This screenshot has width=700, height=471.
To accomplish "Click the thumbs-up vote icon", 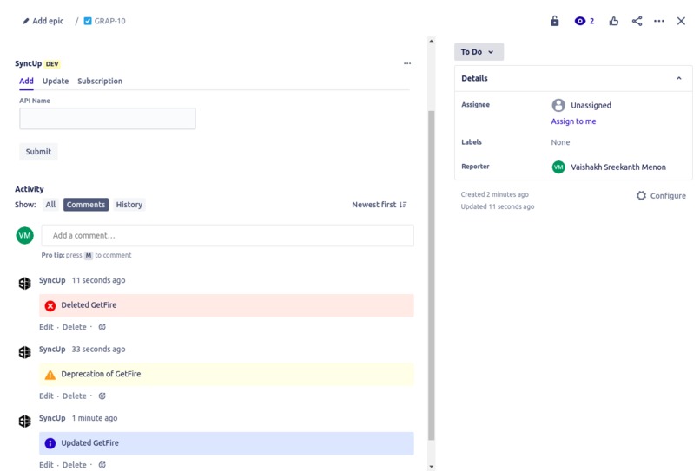I will pos(614,21).
